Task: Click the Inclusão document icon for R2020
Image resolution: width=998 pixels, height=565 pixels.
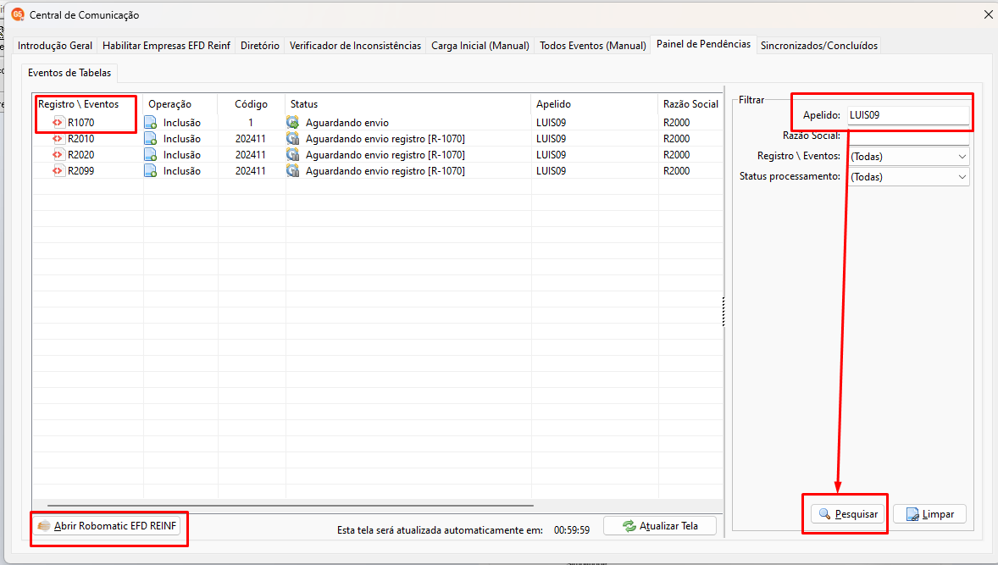Action: [x=151, y=155]
